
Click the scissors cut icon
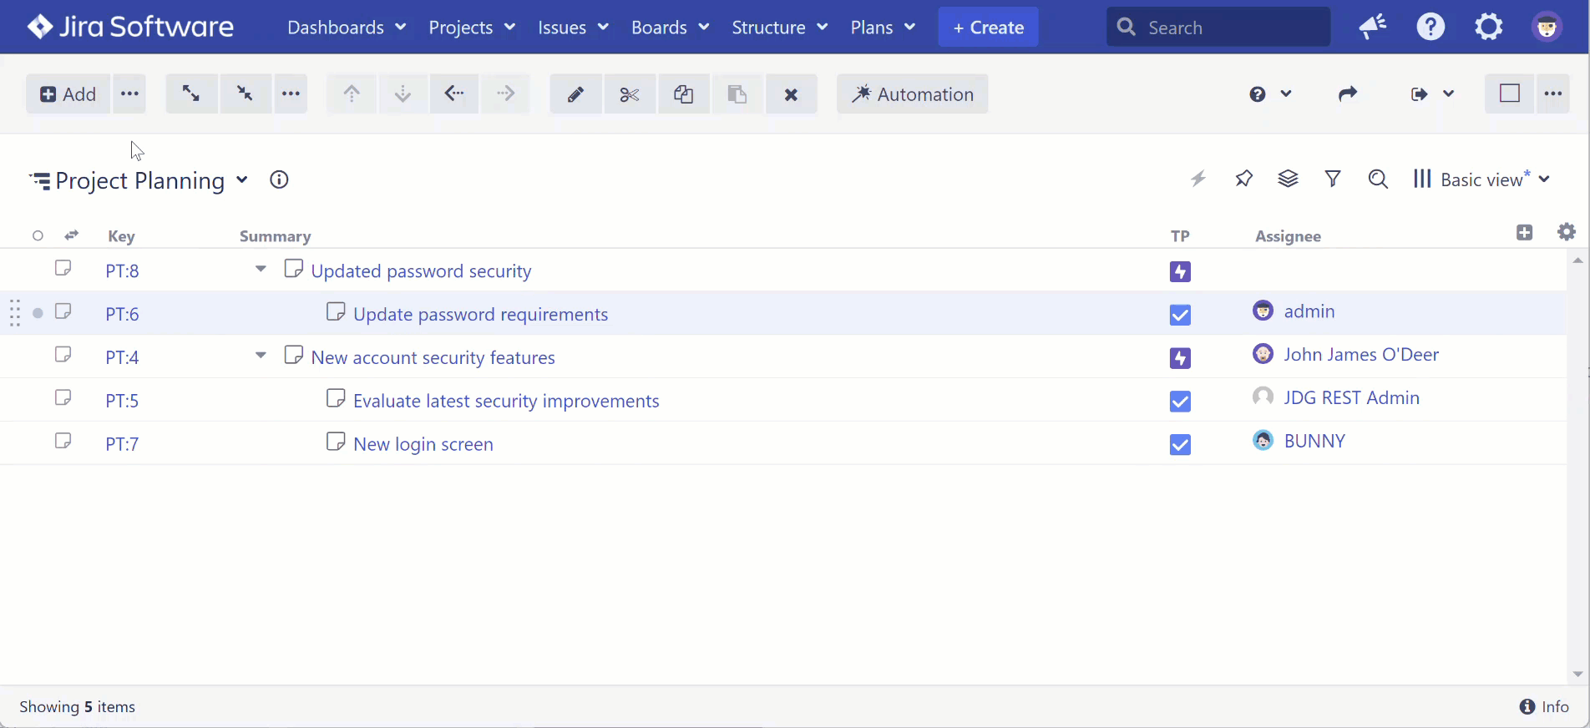pyautogui.click(x=630, y=94)
